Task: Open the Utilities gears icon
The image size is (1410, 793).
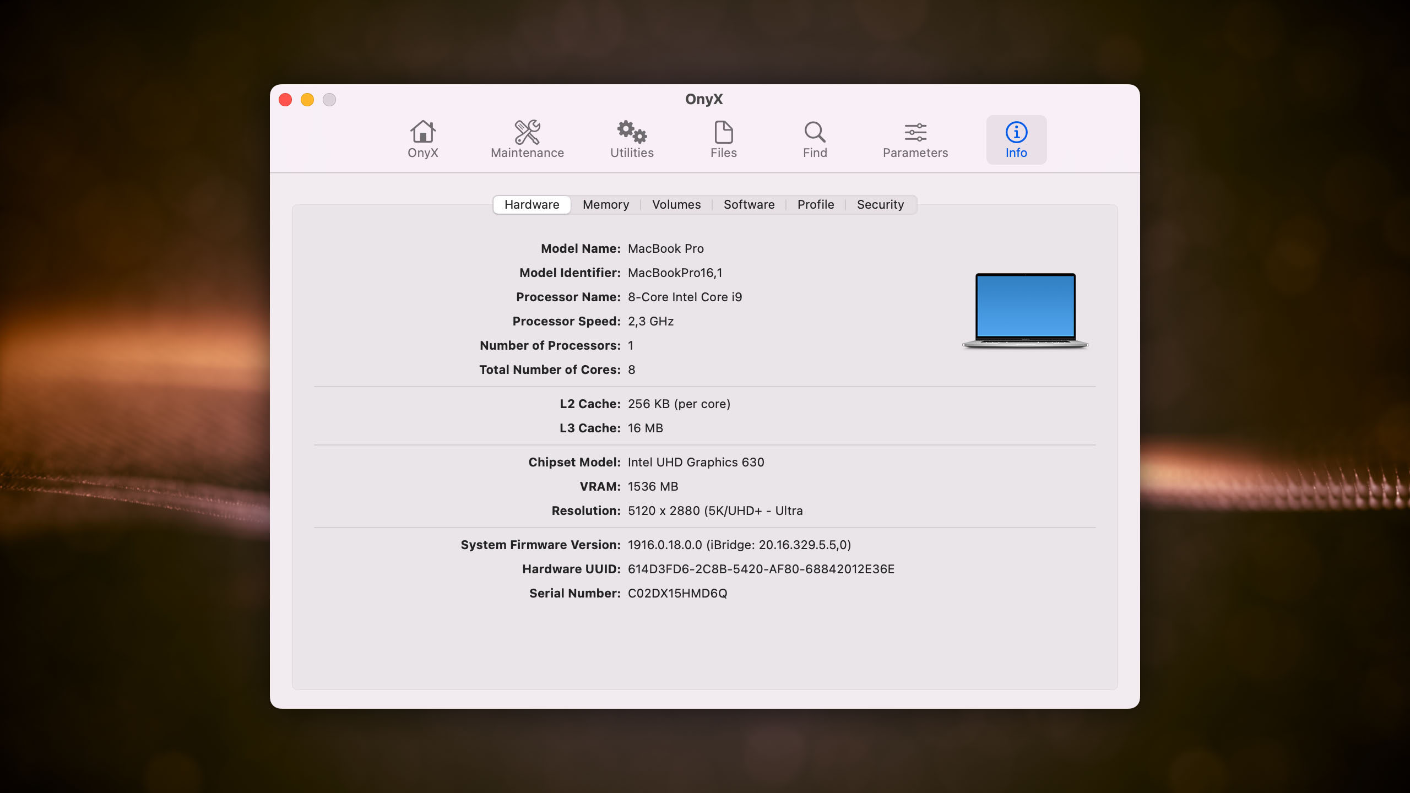Action: pyautogui.click(x=632, y=140)
